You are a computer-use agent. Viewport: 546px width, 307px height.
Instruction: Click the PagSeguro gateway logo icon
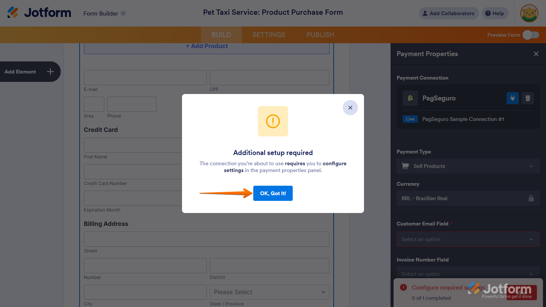pyautogui.click(x=410, y=98)
